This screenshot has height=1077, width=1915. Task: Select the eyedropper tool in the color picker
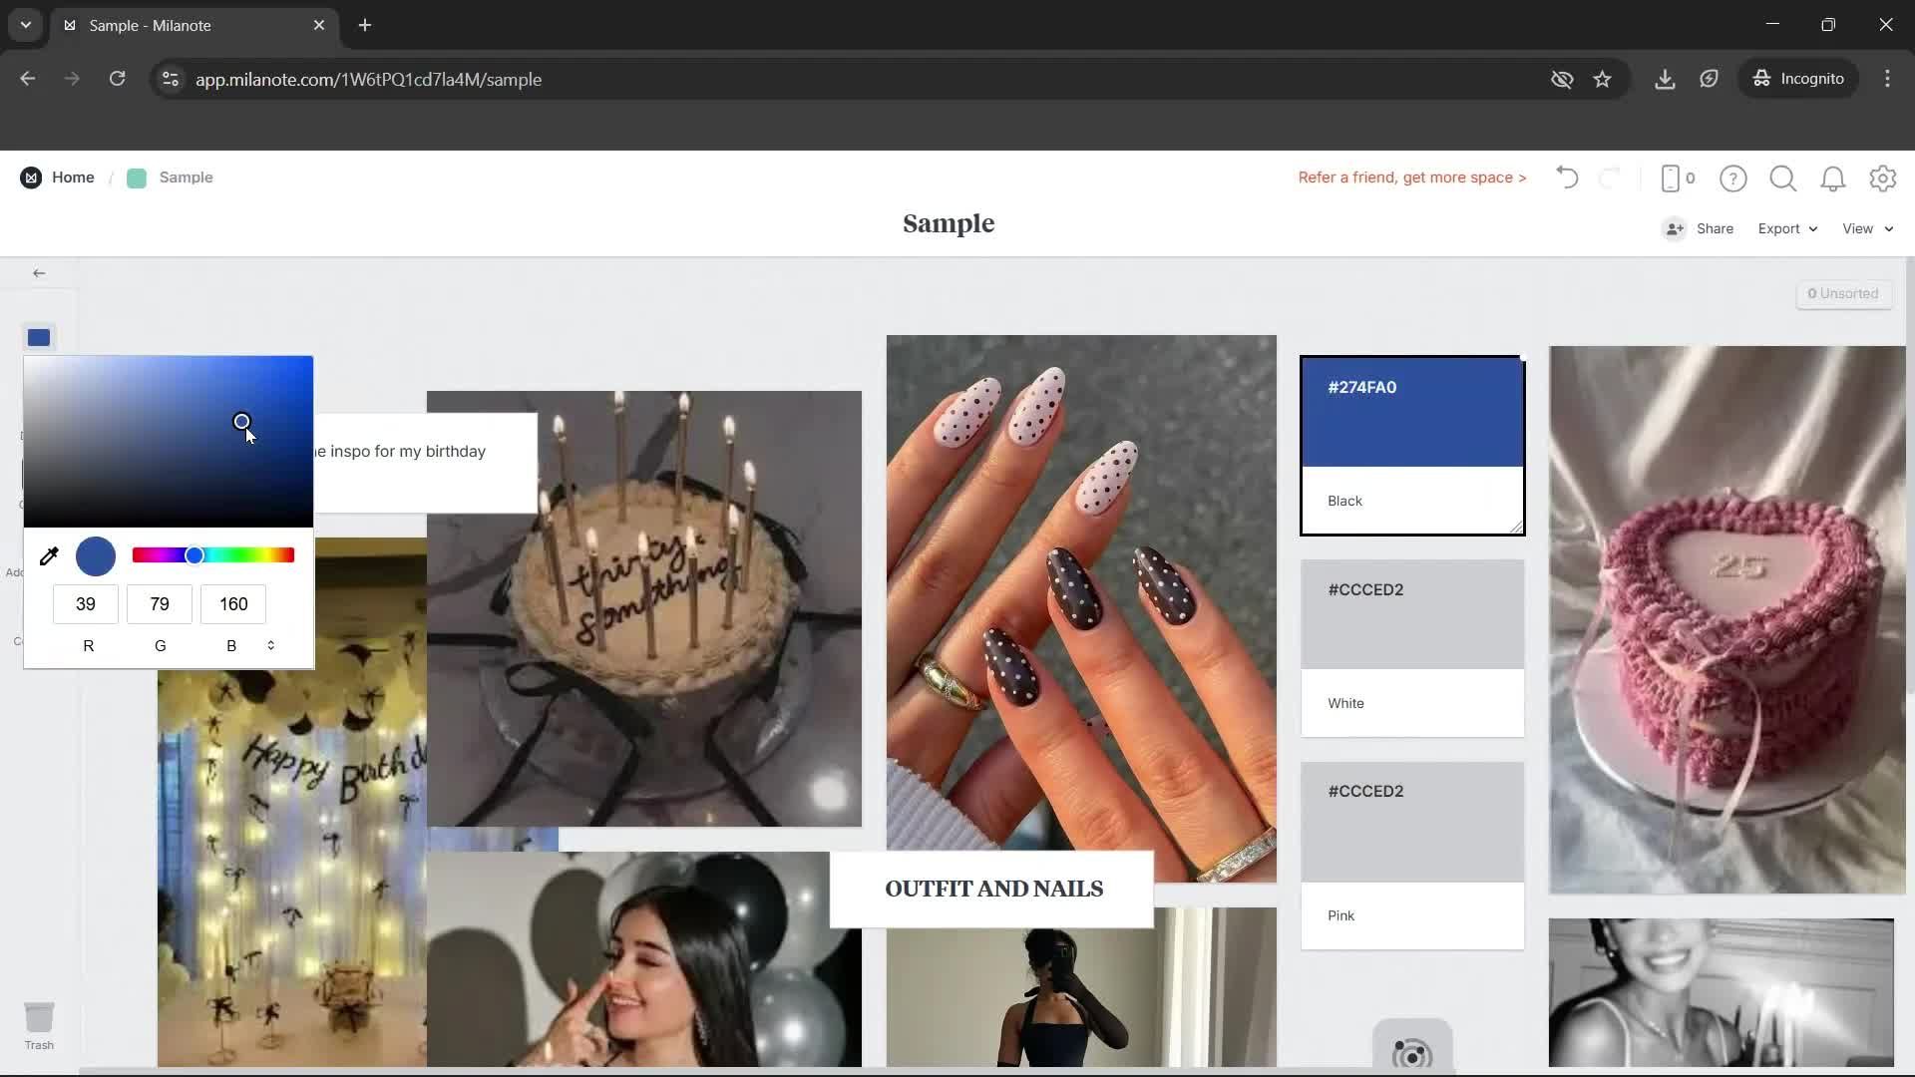49,555
